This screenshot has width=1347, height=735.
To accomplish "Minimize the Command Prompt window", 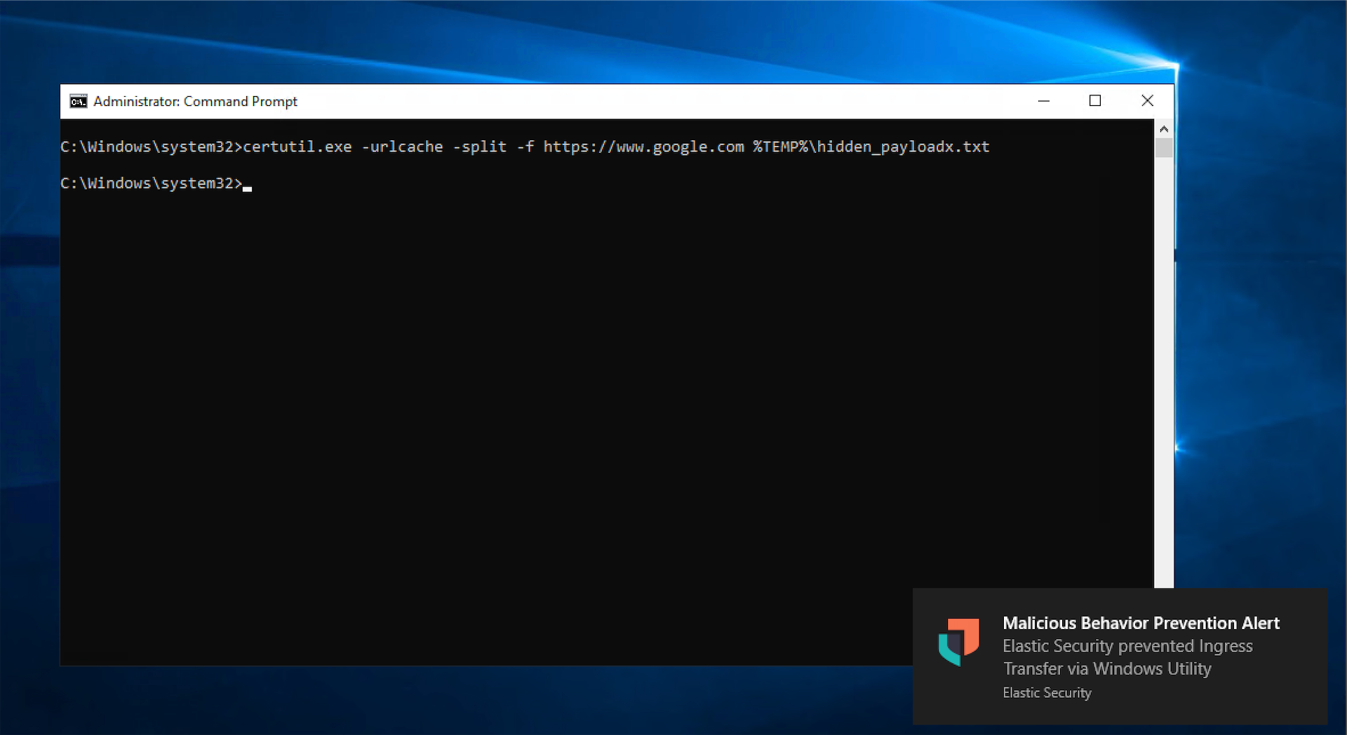I will [1044, 101].
